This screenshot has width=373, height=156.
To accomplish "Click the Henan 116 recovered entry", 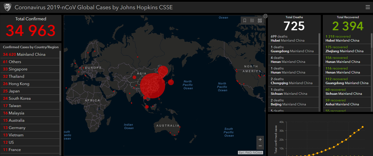I will coord(347,70).
